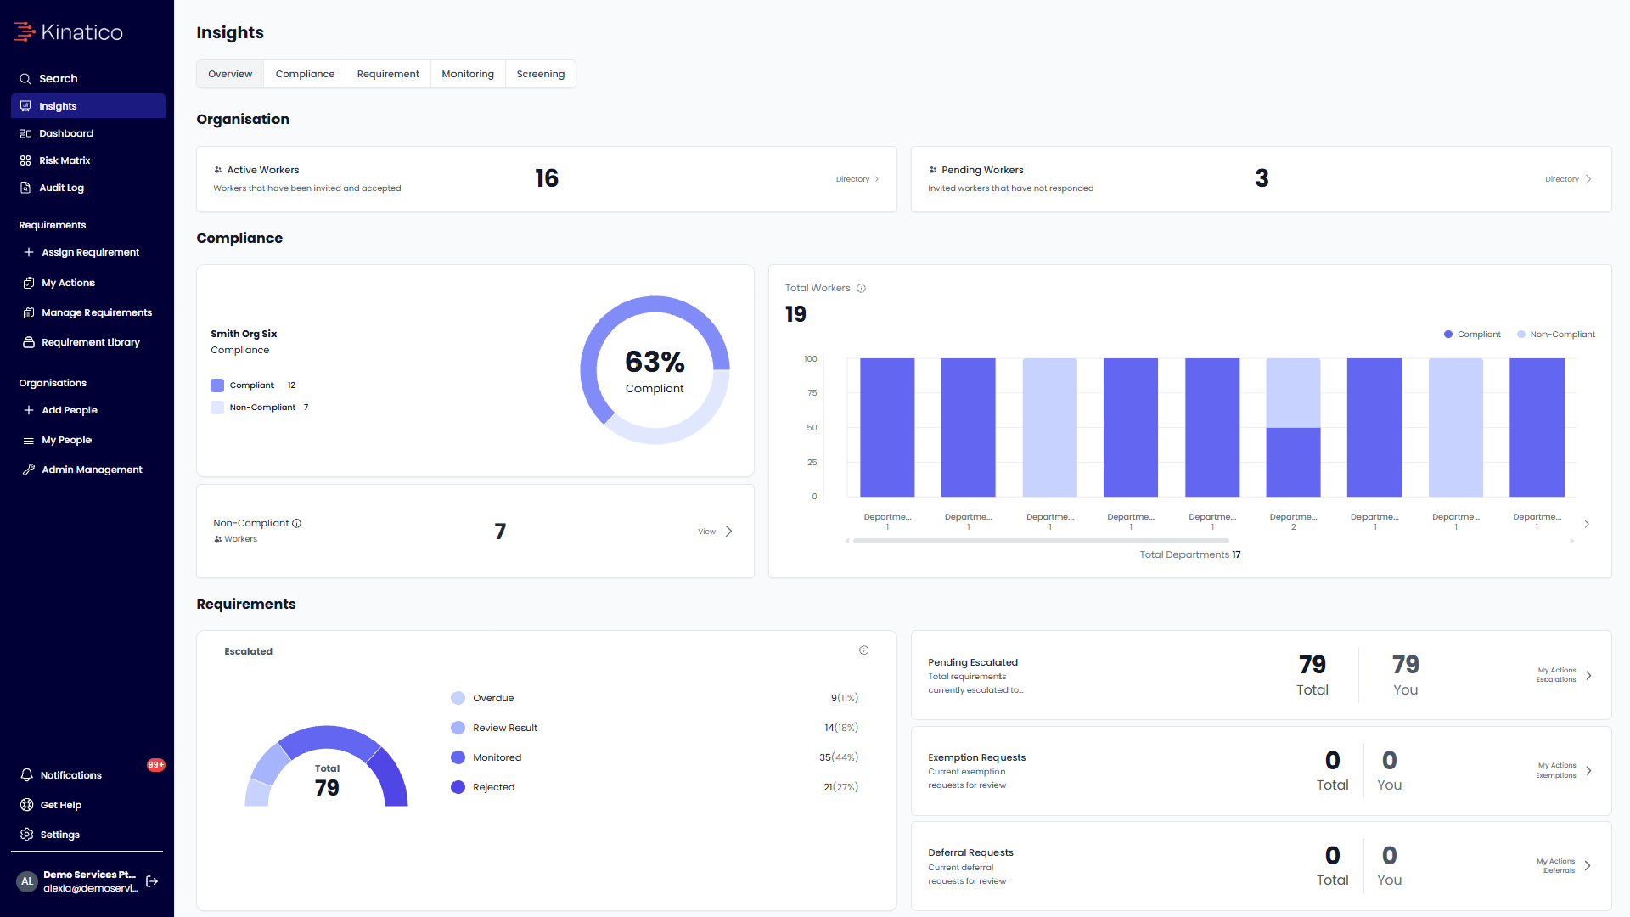Click the logout icon beside account
Viewport: 1630px width, 917px height.
click(x=152, y=881)
